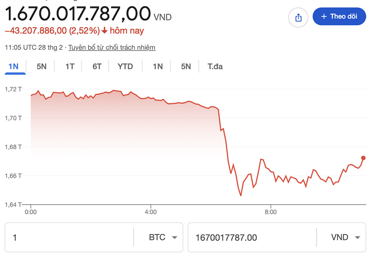Select the 5-year chart range

(185, 66)
